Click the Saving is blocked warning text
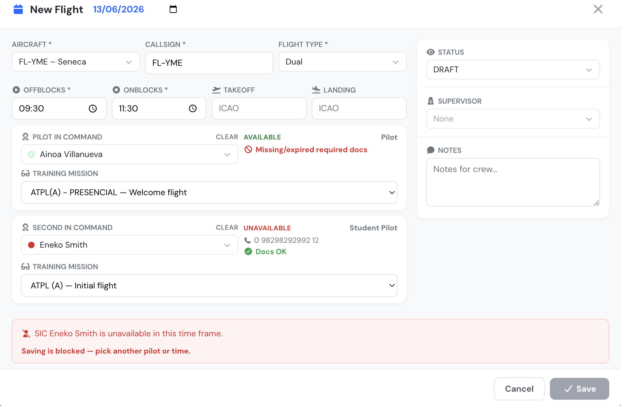 pyautogui.click(x=106, y=351)
